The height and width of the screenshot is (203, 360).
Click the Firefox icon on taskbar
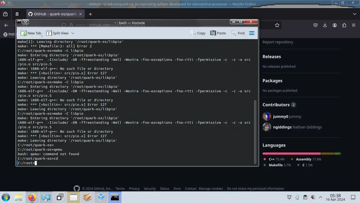[32, 197]
